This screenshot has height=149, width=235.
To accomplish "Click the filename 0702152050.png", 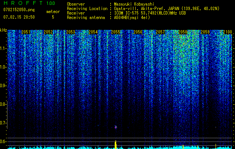I will (19, 10).
